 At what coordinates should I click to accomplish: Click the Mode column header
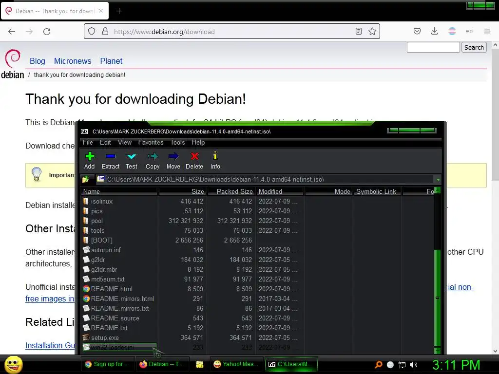pyautogui.click(x=329, y=191)
